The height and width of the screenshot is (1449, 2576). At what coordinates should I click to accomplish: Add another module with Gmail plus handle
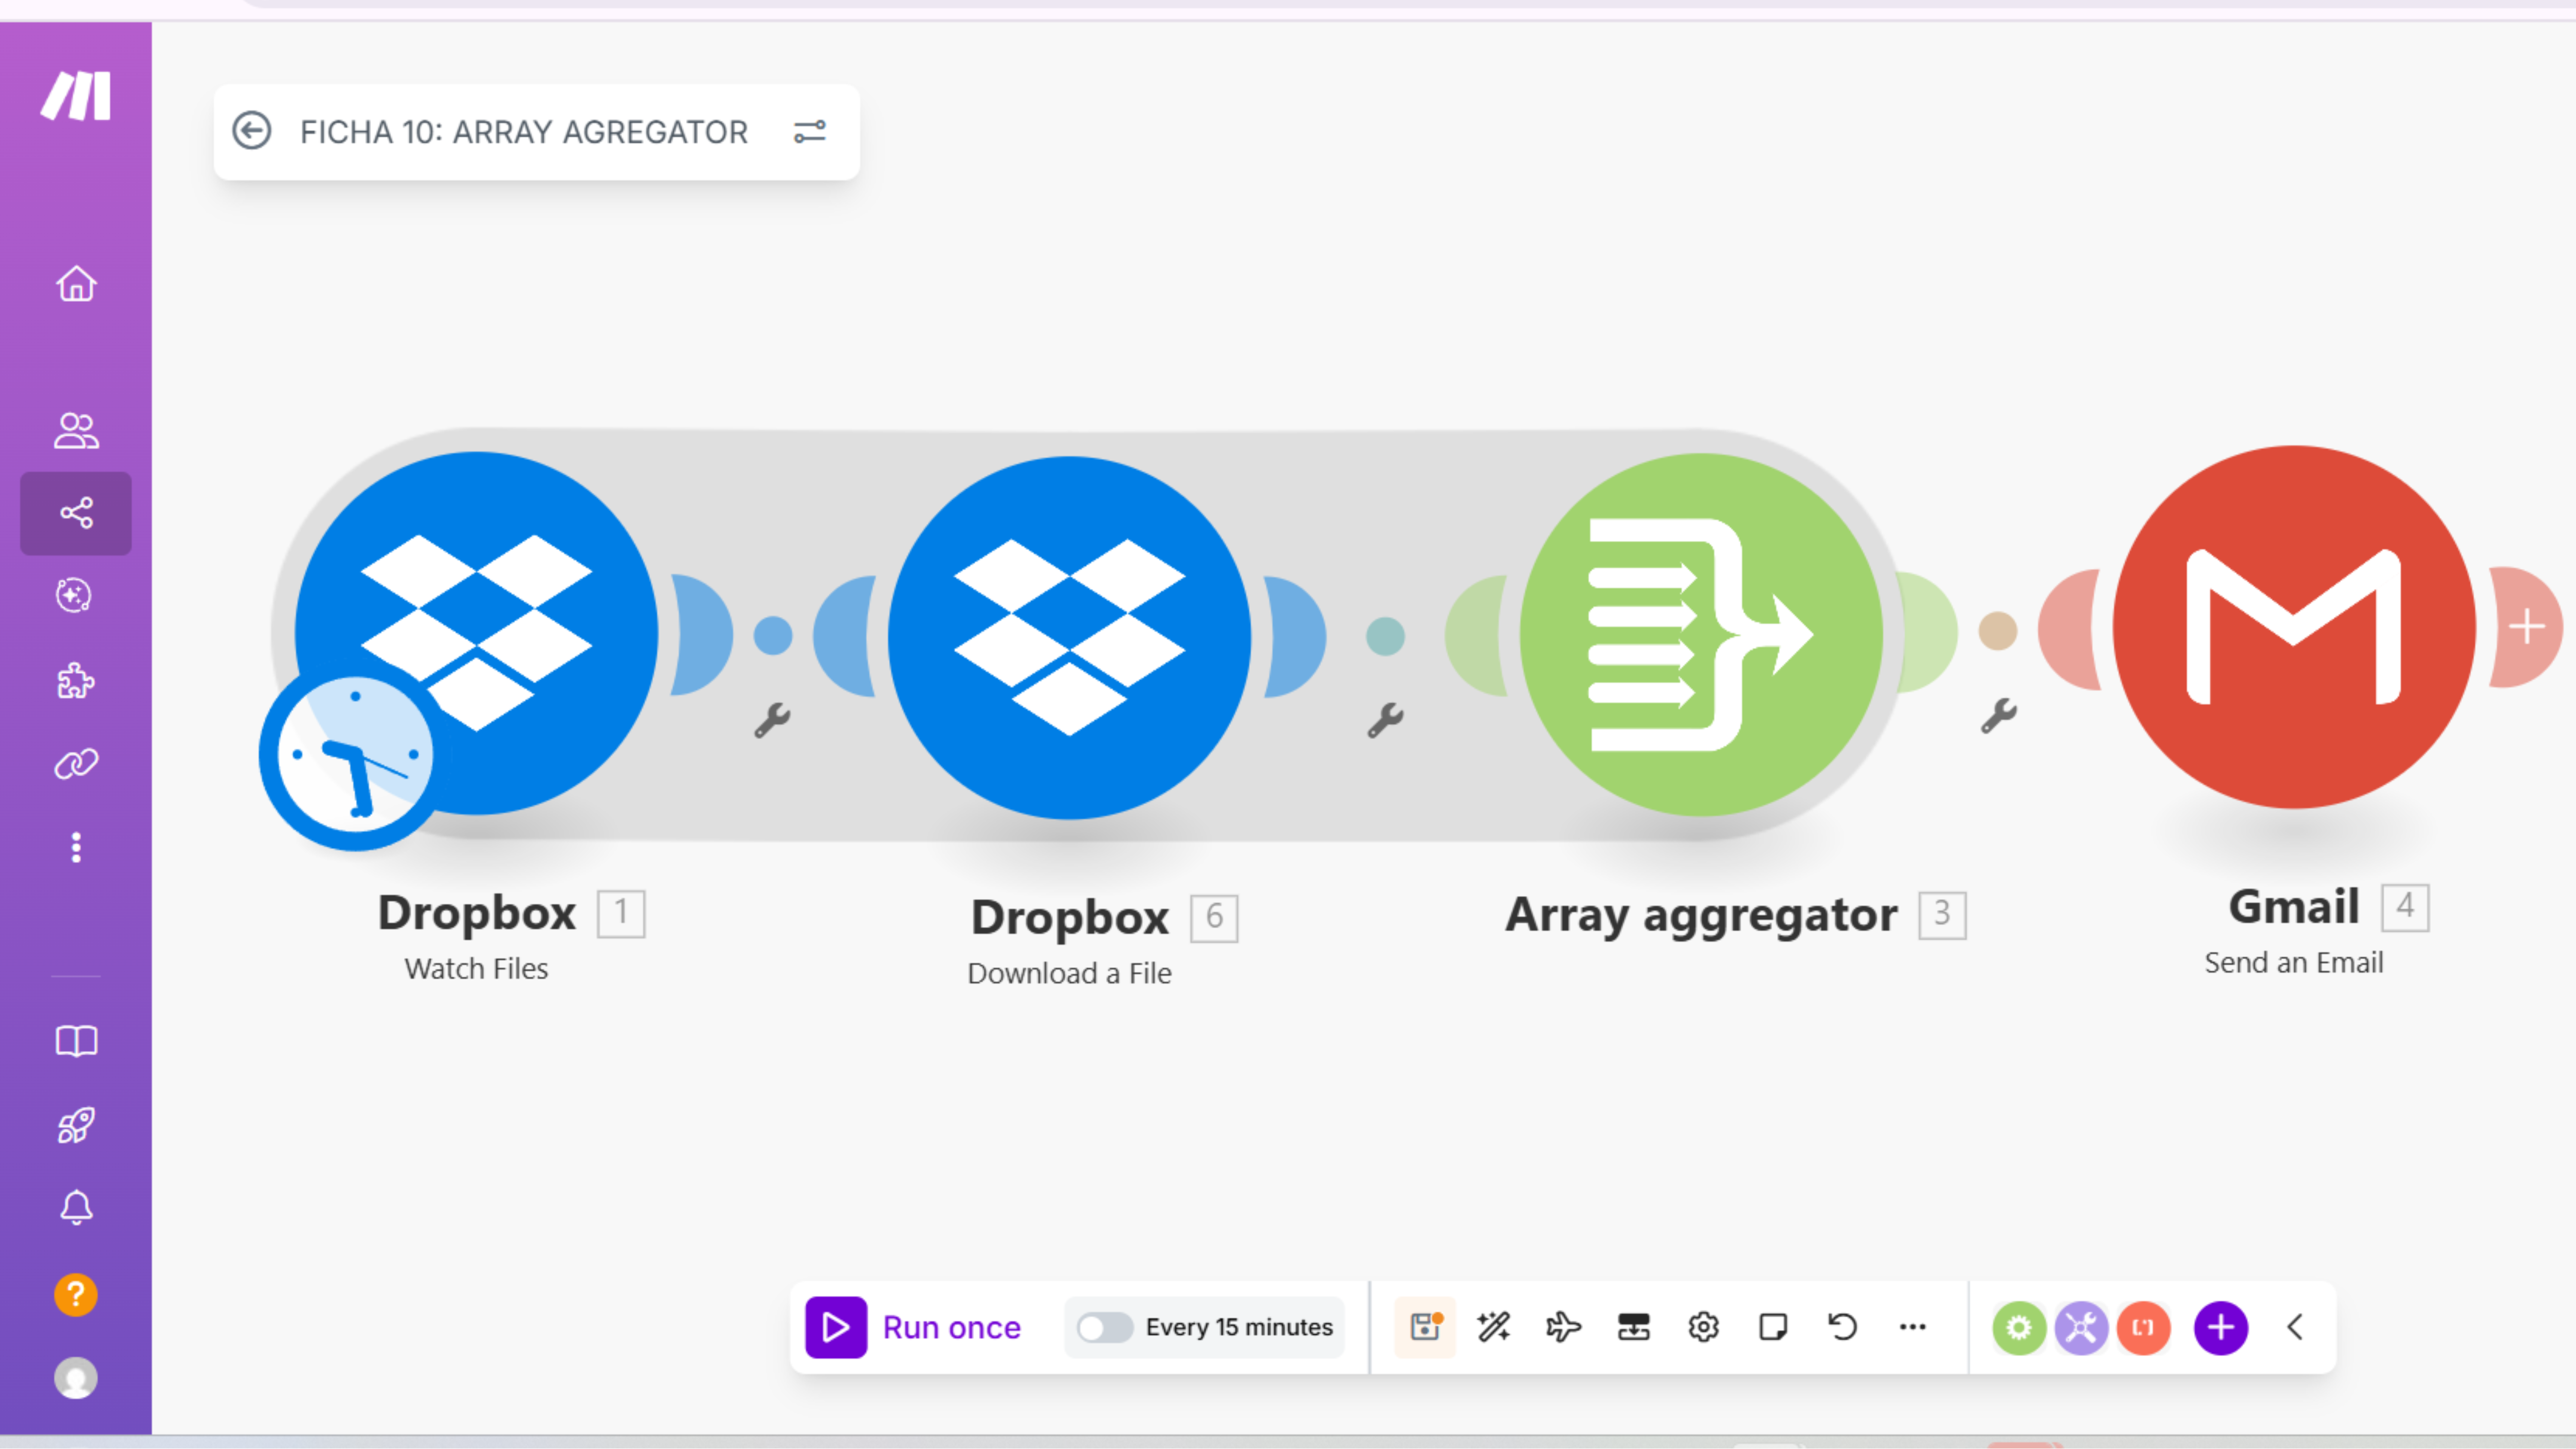(2527, 627)
